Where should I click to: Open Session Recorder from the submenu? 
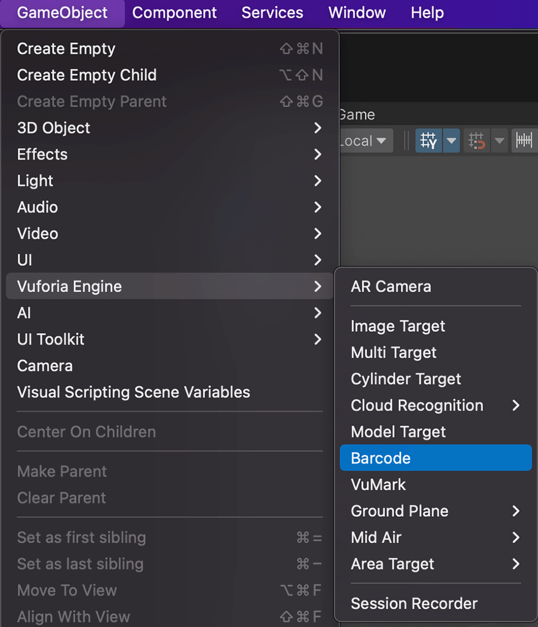(x=414, y=604)
